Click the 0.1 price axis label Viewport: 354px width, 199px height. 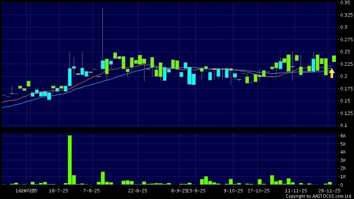(343, 126)
